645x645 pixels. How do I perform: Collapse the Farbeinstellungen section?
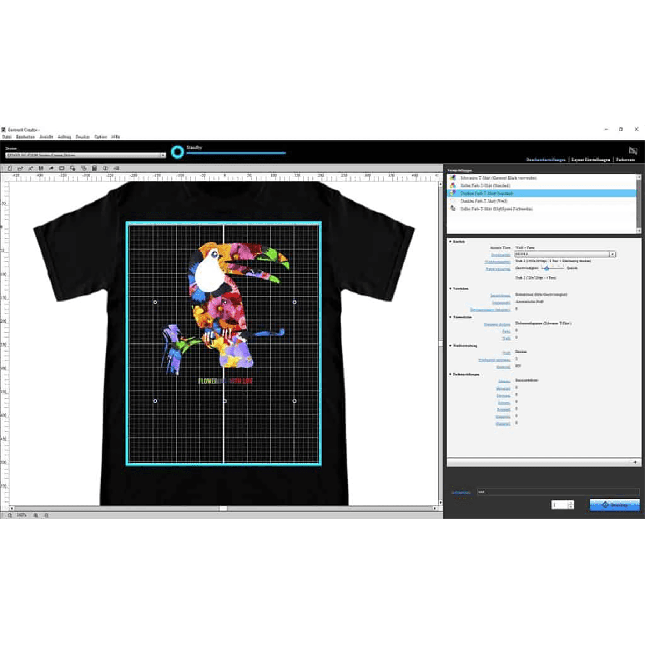[x=450, y=374]
